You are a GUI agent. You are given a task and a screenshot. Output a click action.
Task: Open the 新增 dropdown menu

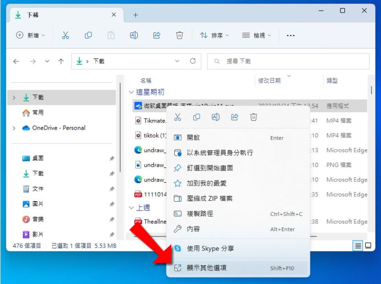click(x=30, y=35)
